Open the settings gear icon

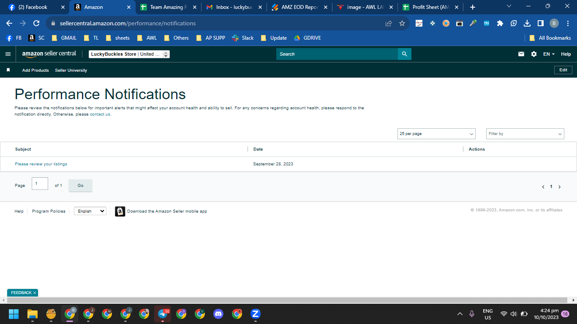534,54
